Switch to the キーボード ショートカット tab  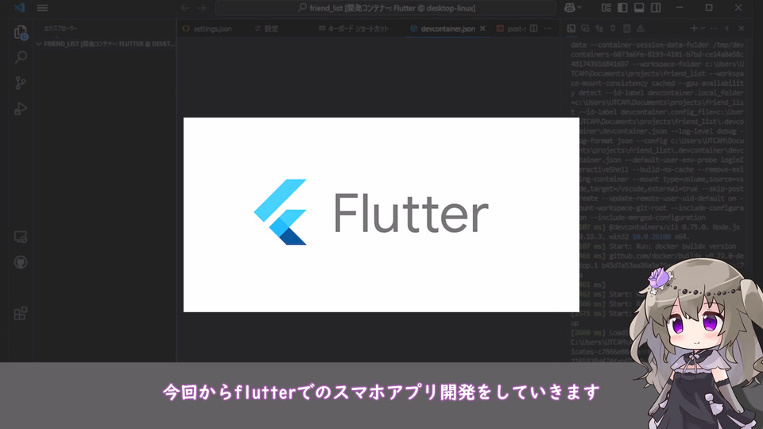tap(354, 29)
